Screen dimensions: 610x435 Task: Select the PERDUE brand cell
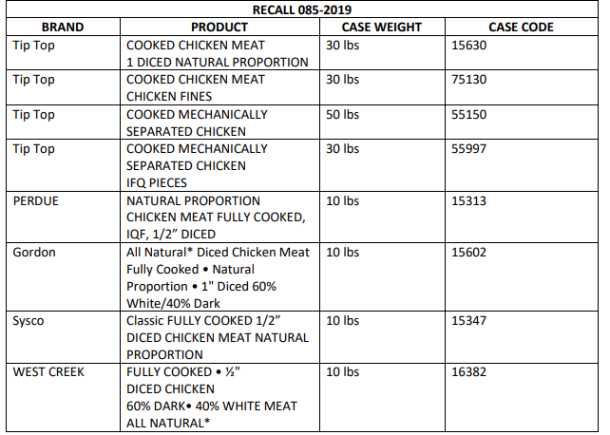point(38,200)
